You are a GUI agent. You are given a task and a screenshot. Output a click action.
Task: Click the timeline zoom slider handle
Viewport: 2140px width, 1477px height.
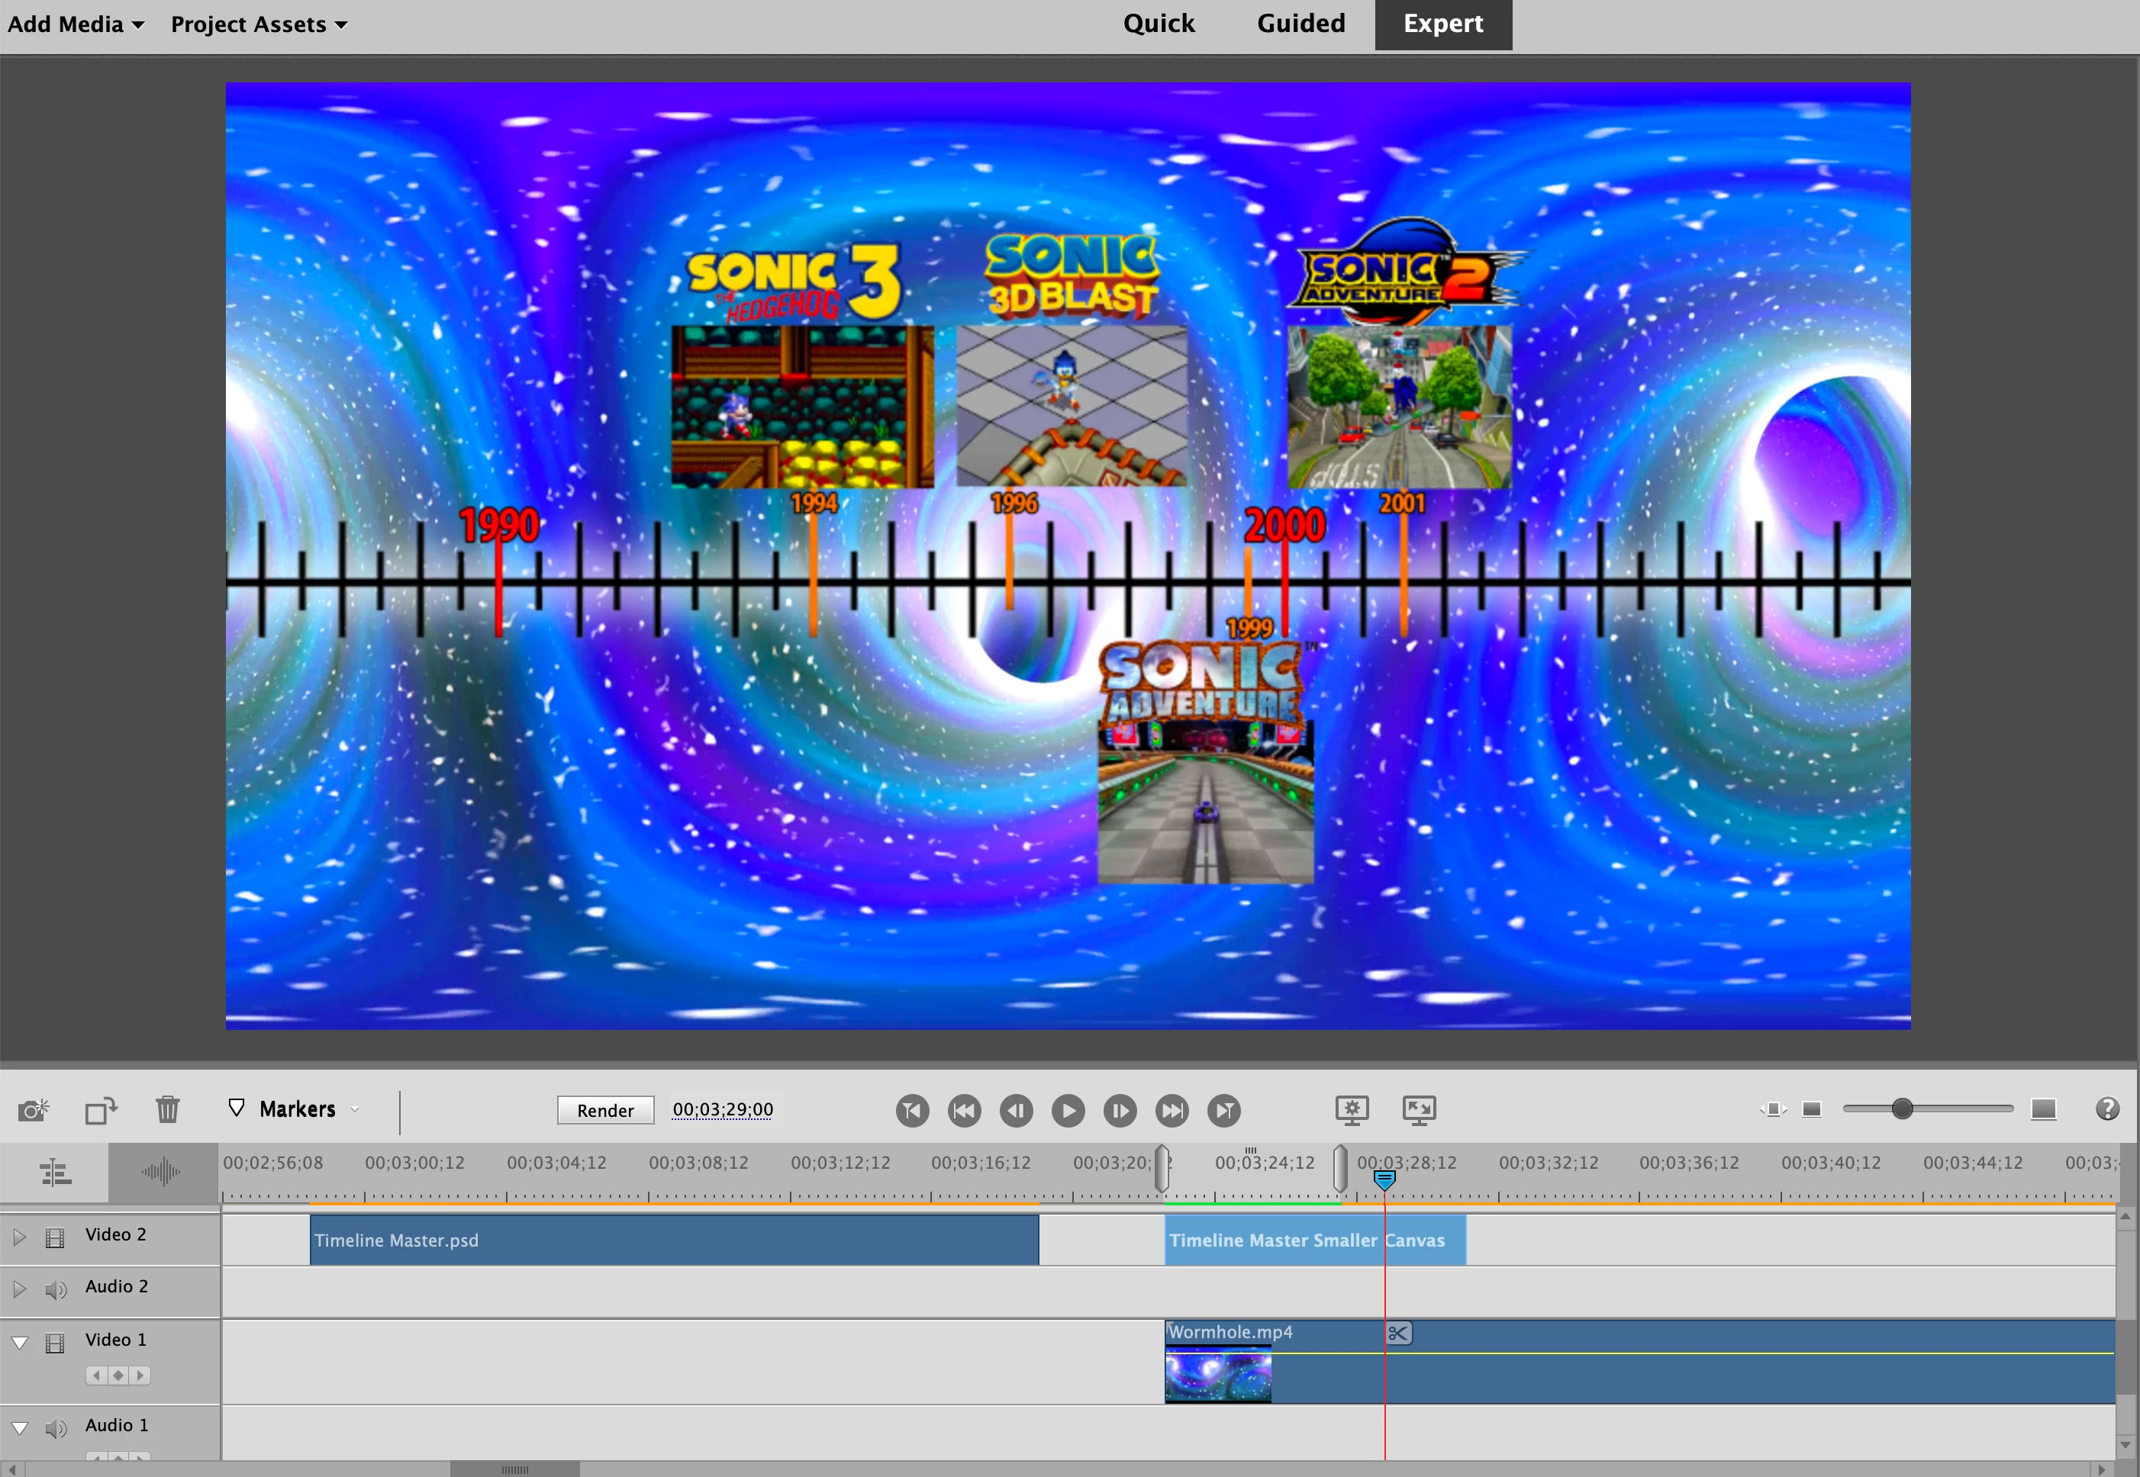coord(1901,1109)
